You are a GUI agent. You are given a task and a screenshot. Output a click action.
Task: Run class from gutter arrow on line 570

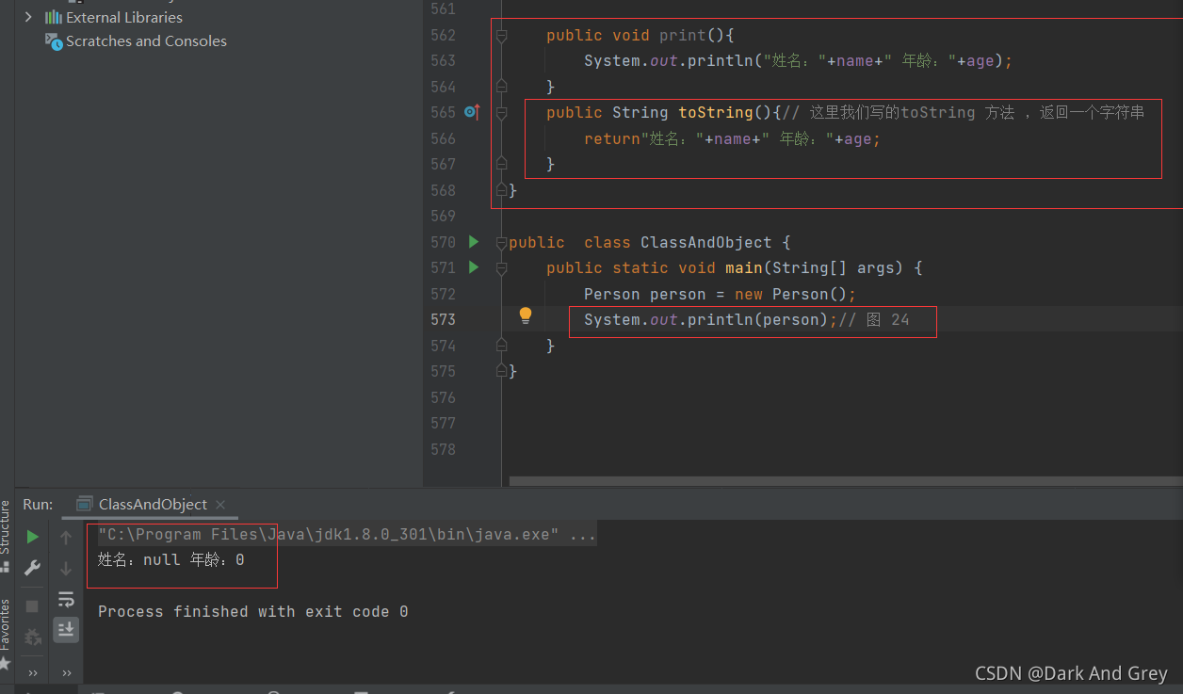click(474, 242)
